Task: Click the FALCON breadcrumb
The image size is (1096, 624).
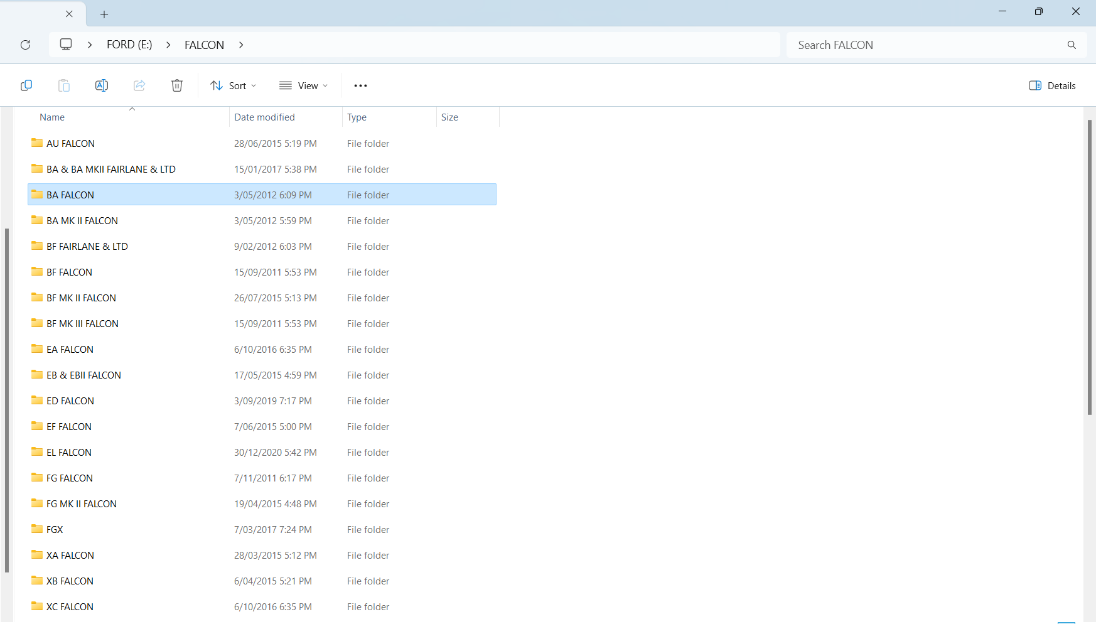Action: tap(204, 45)
